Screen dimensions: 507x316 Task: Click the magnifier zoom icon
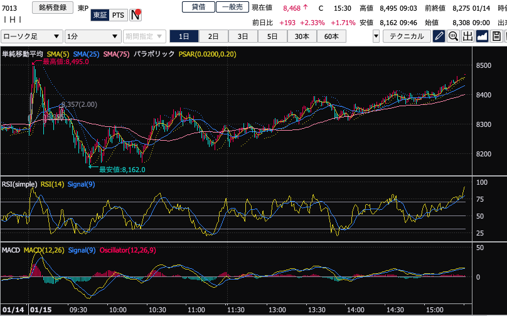click(453, 36)
